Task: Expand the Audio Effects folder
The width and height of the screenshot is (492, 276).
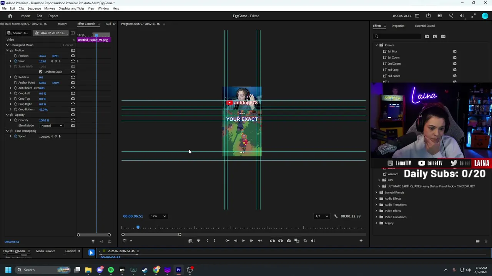Action: click(x=377, y=199)
